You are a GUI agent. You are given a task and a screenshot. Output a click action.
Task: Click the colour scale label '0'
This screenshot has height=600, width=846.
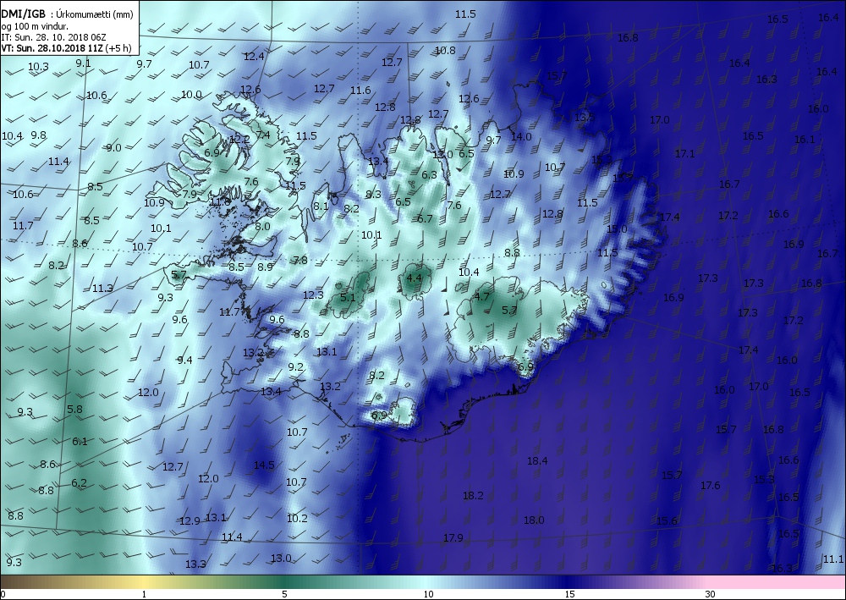pos(3,594)
